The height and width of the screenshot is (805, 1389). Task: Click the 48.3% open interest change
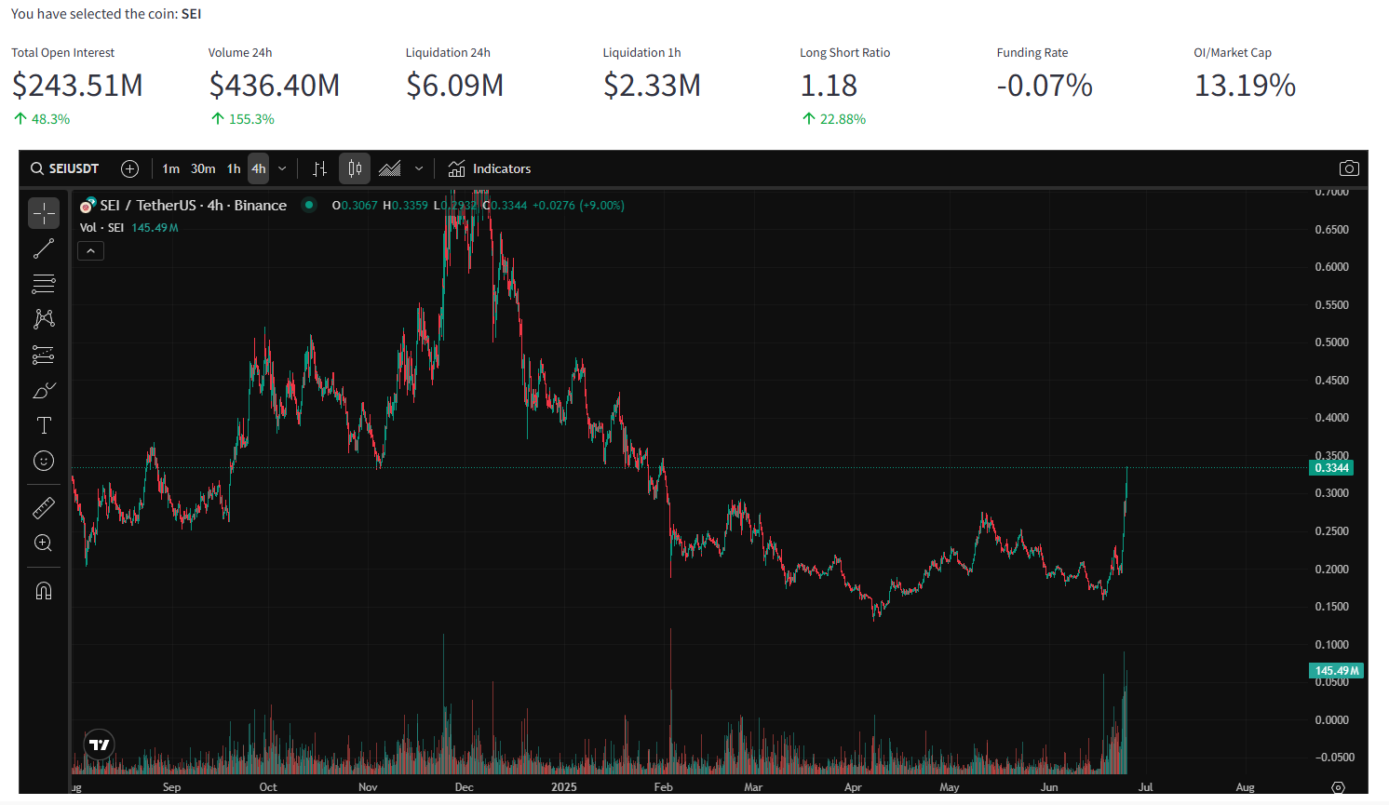(43, 119)
